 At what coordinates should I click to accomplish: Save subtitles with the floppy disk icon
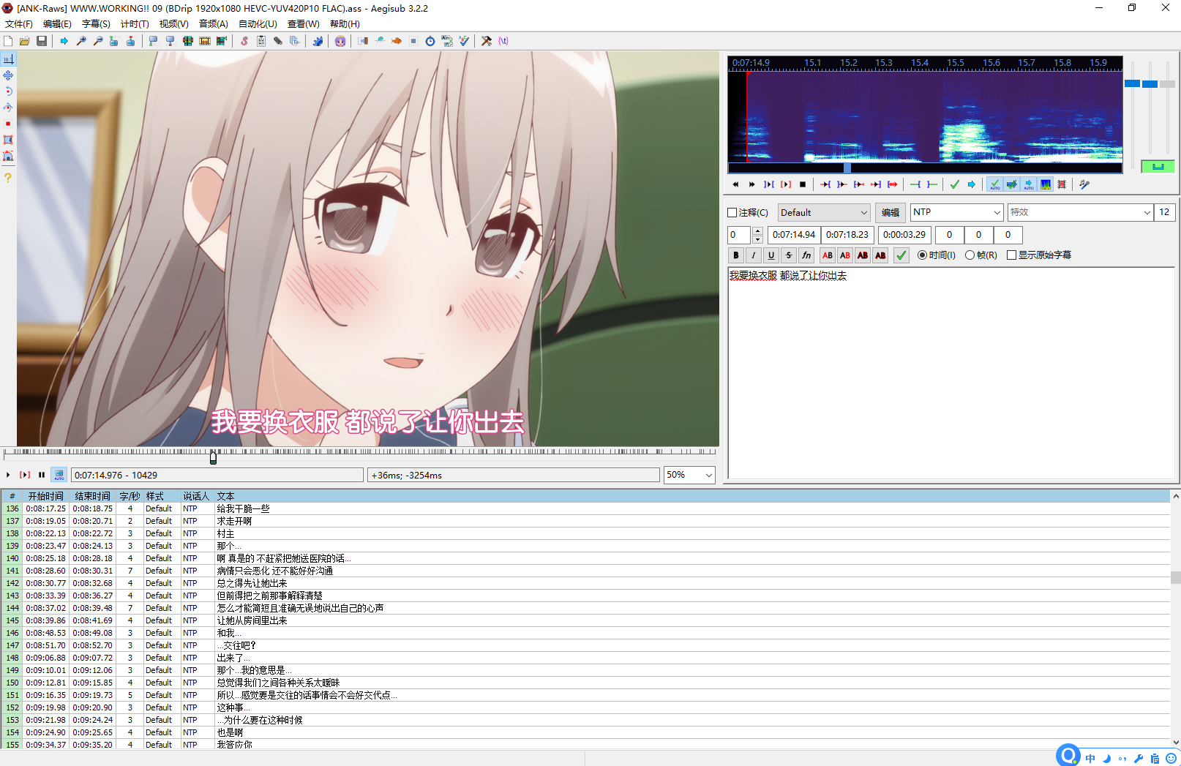(42, 41)
